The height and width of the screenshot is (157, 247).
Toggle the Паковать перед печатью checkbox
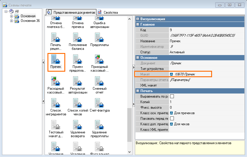click(x=172, y=119)
